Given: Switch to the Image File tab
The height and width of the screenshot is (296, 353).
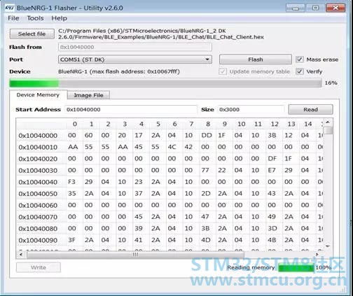Looking at the screenshot, I should point(88,95).
